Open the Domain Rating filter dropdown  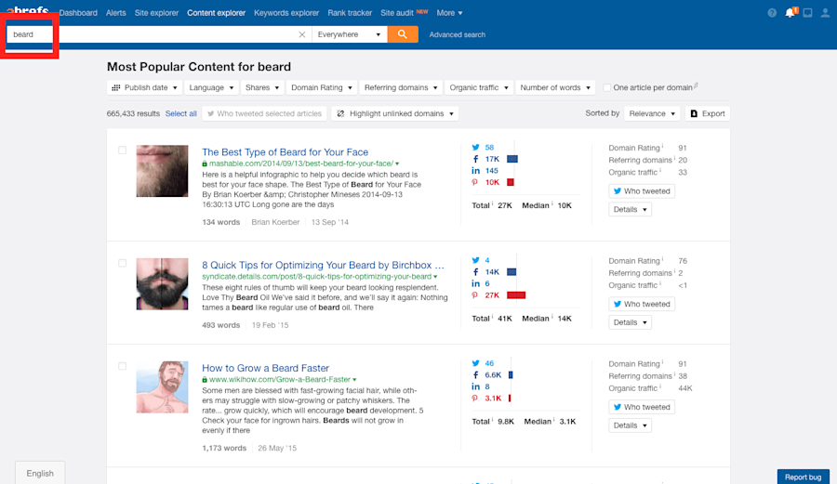(322, 87)
